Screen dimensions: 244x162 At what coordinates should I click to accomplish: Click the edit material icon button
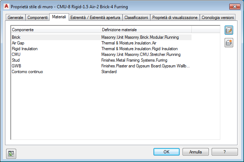click(229, 30)
